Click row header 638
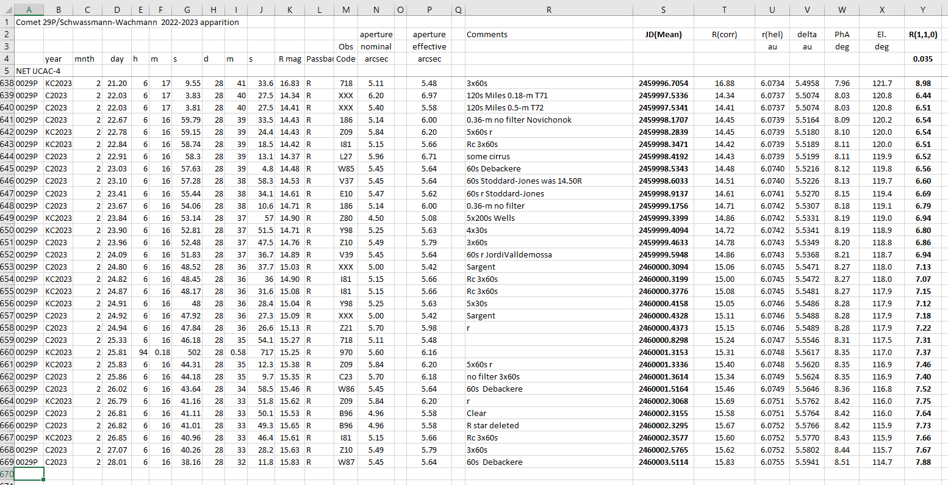The width and height of the screenshot is (948, 485). point(7,83)
